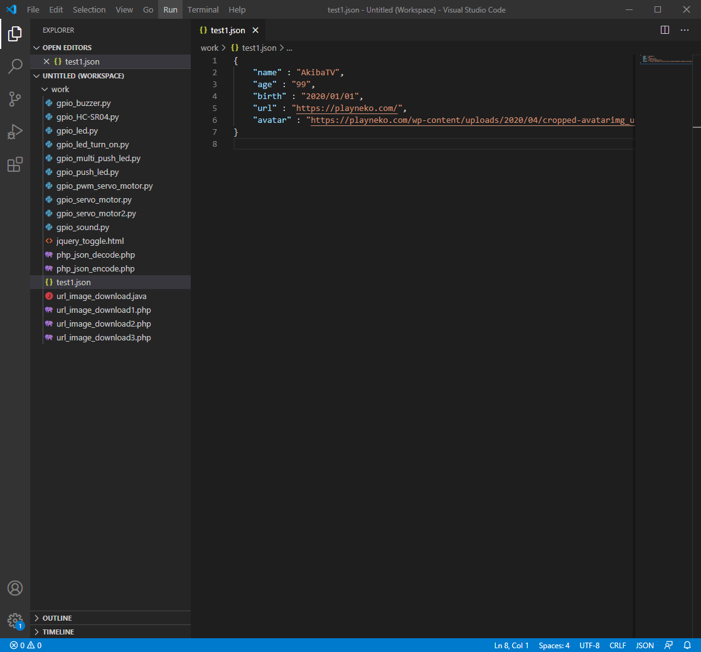Click the Explorer icon in activity bar

15,34
